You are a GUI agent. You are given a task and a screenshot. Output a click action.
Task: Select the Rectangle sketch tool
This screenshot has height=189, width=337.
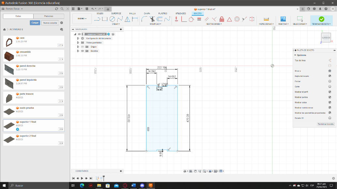104,19
